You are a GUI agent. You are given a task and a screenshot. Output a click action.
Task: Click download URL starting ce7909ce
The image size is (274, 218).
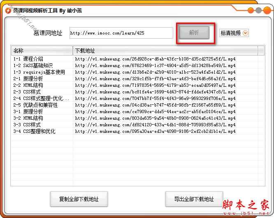click(156, 111)
